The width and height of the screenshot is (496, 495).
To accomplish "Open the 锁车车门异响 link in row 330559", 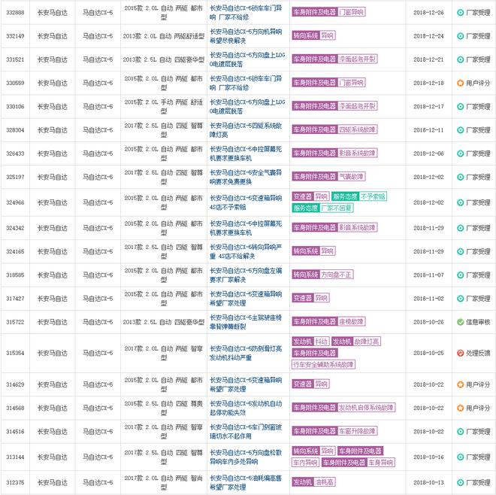I will [246, 83].
